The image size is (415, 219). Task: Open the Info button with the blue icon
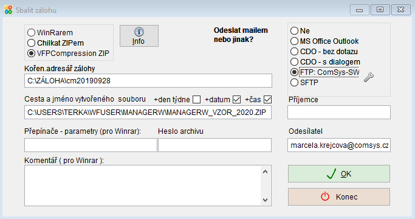139,36
